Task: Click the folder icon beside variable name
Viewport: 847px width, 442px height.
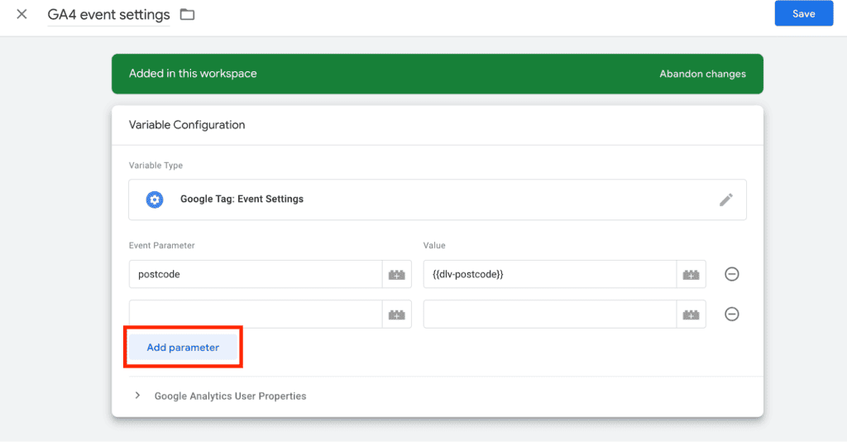Action: [x=187, y=15]
